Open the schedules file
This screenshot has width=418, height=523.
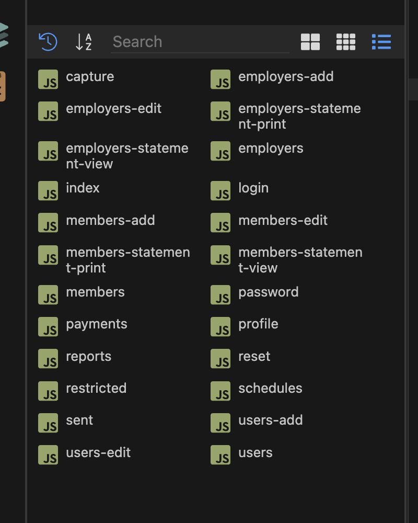click(271, 388)
